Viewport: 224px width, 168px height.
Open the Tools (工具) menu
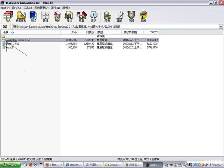point(28,7)
